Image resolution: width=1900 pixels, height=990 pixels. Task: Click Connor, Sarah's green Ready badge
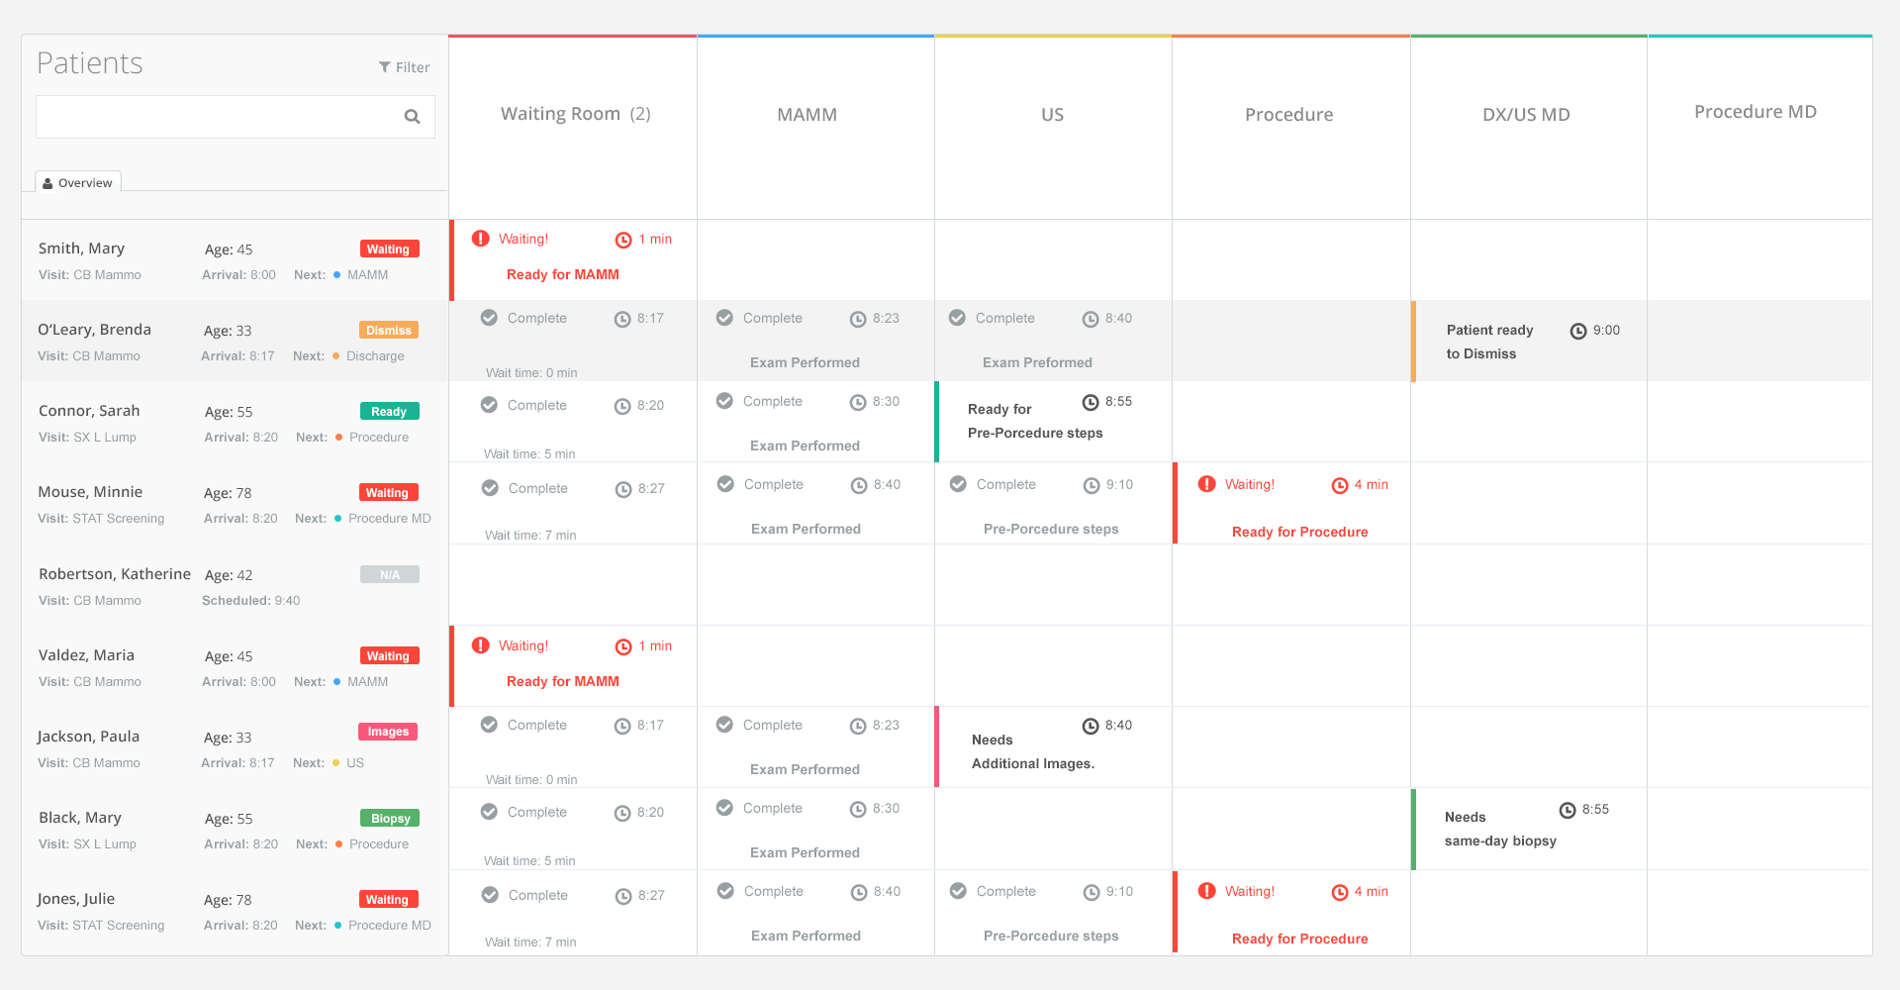pyautogui.click(x=389, y=412)
